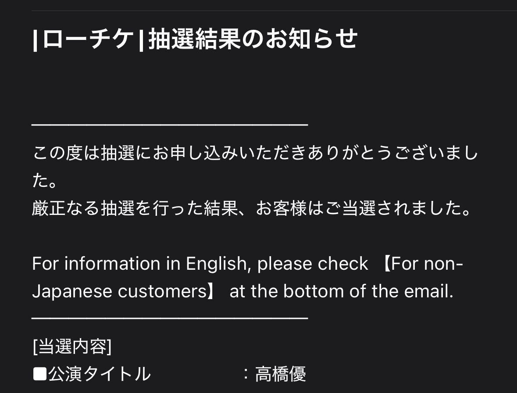Click the horizontal rule above the greeting
Image resolution: width=517 pixels, height=393 pixels.
point(170,125)
